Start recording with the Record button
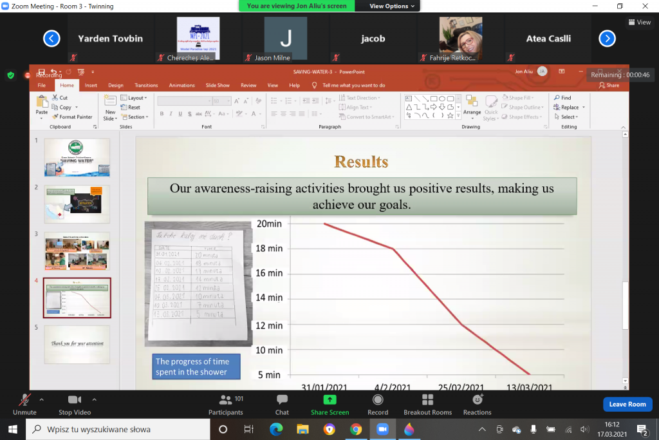Image resolution: width=659 pixels, height=440 pixels. coord(378,404)
